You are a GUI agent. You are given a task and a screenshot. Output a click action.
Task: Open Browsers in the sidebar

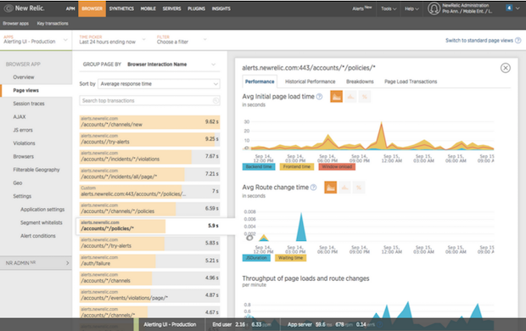tap(24, 156)
